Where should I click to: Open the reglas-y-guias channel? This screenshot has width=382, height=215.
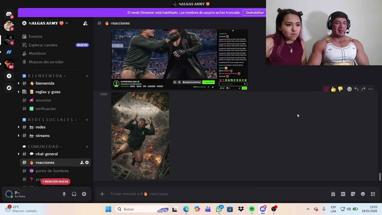[x=56, y=92]
